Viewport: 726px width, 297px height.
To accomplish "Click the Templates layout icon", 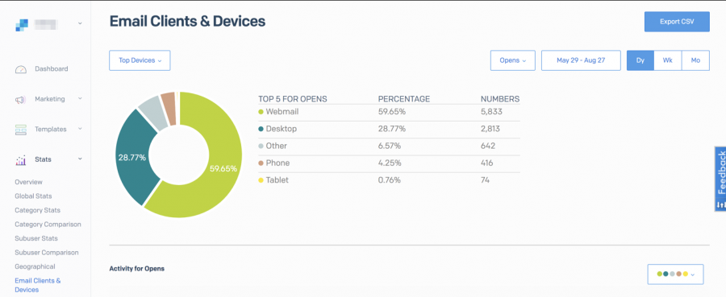I will coord(21,130).
